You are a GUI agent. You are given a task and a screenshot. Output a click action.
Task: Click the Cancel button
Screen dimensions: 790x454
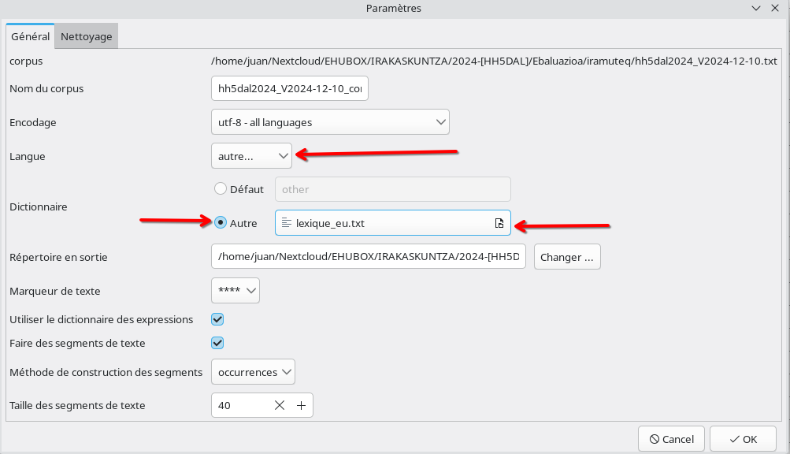tap(672, 439)
